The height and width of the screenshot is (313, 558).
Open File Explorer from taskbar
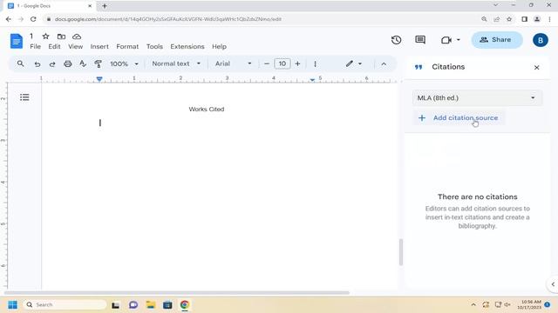click(151, 305)
